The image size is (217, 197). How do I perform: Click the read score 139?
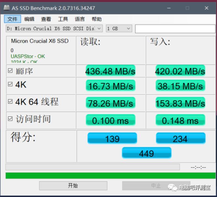click(x=112, y=138)
